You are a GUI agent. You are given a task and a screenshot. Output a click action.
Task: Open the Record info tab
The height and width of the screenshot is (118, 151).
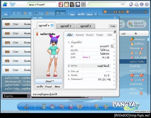pos(90,35)
